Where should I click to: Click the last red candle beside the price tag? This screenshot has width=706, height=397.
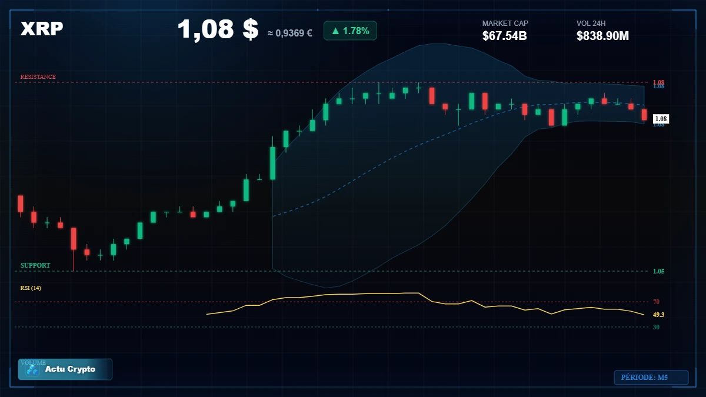[x=644, y=115]
